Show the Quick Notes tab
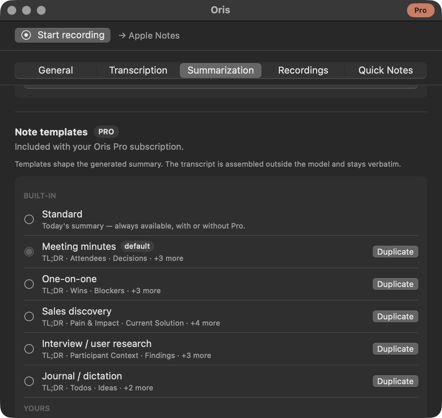 point(386,70)
